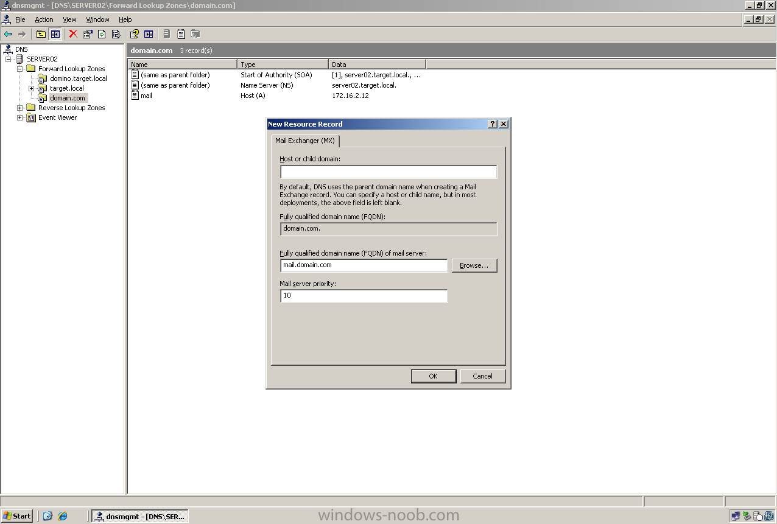Screen dimensions: 777x524
Task: Click the Mail server priority field
Action: 364,296
